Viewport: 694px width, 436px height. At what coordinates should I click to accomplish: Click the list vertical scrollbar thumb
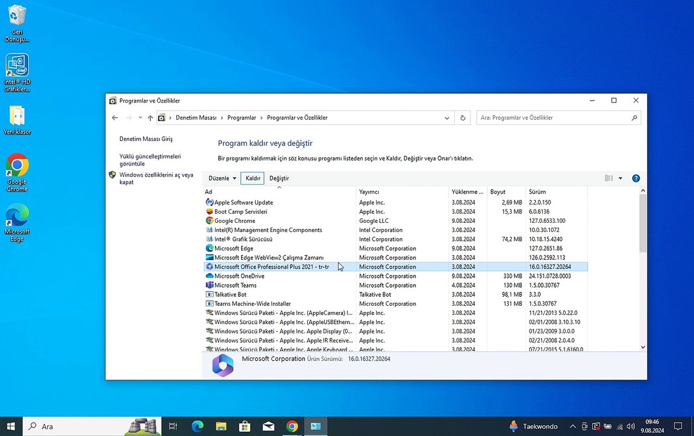643,223
